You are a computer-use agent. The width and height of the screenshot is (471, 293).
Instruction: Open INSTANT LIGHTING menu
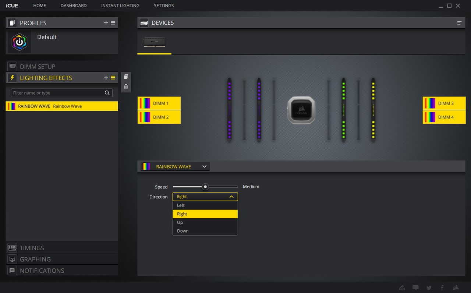tap(120, 6)
